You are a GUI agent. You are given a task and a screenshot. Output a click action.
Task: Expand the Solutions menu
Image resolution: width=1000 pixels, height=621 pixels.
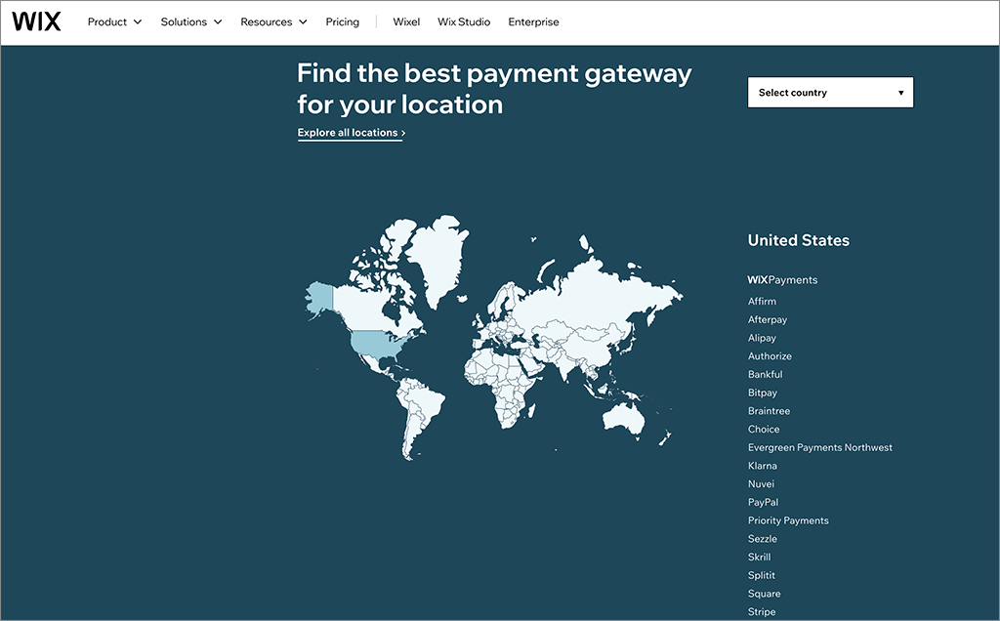191,21
